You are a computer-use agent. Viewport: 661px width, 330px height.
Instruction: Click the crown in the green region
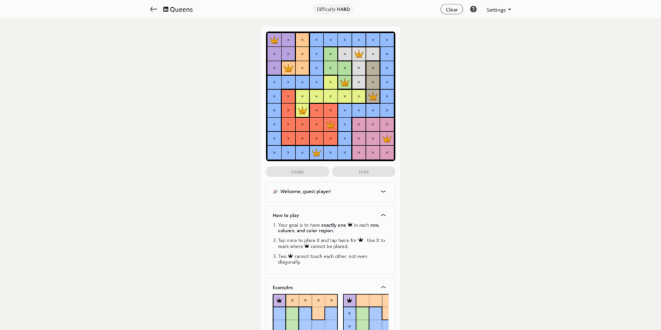(x=345, y=82)
